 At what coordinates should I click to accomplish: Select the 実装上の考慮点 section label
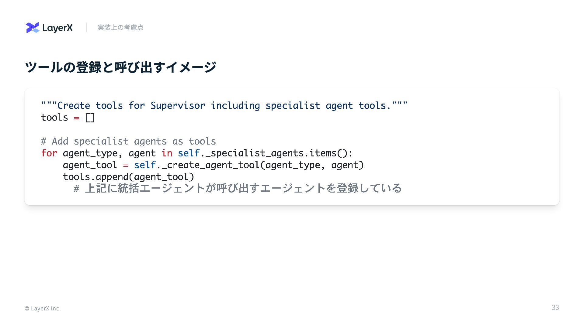click(120, 27)
